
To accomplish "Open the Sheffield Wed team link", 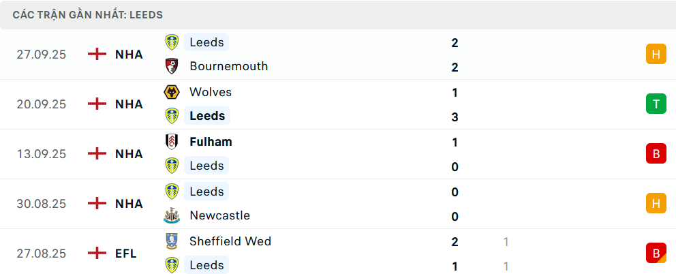I will (230, 241).
